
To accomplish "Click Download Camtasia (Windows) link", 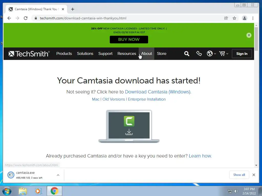I will 158,92.
